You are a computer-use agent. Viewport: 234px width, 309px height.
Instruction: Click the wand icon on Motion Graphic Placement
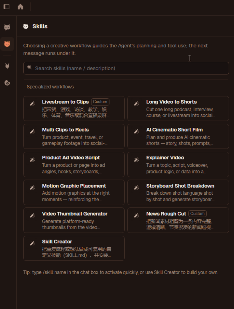pos(32,188)
